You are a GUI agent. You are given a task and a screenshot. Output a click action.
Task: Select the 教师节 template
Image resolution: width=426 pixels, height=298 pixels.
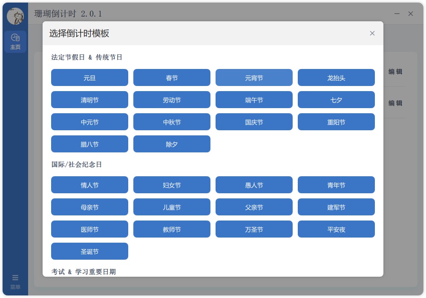172,229
